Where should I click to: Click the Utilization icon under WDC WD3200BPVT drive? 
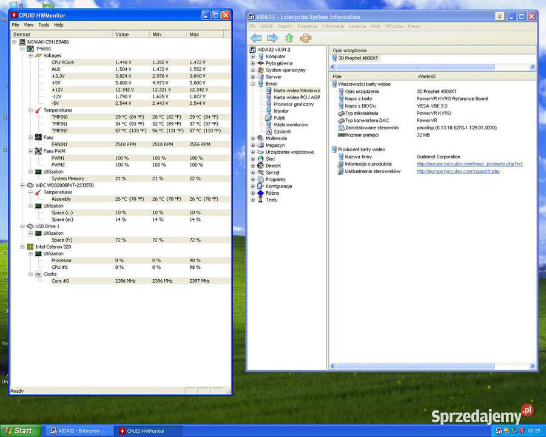coord(38,206)
